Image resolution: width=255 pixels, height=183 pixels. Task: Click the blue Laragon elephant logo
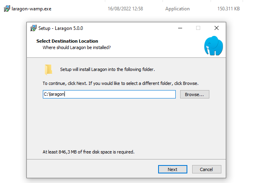click(213, 46)
